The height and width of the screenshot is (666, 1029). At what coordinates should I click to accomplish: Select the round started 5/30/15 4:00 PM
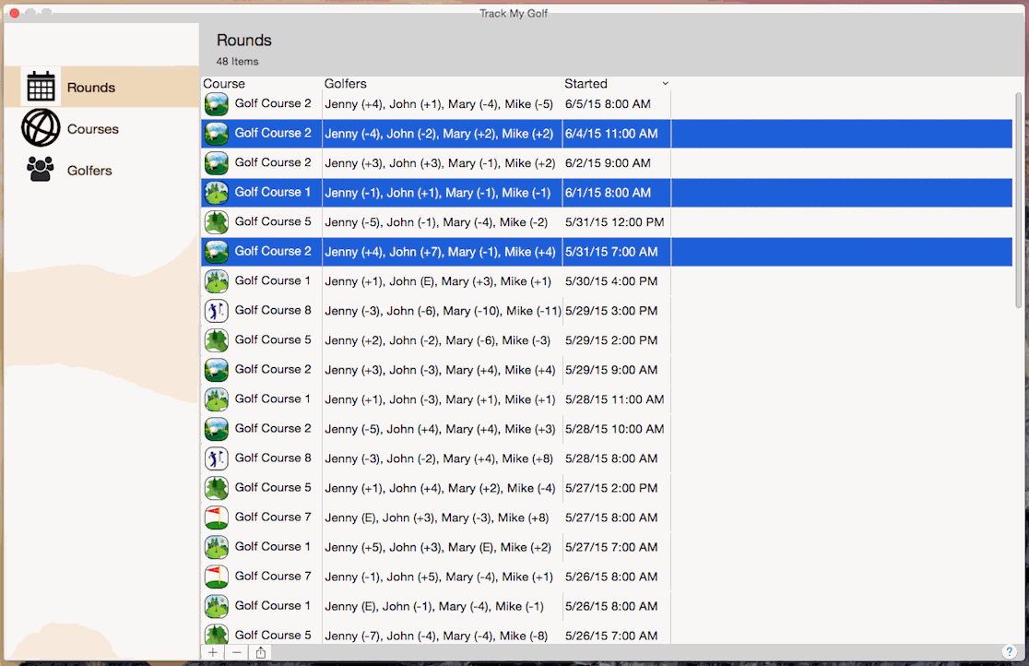pos(610,281)
